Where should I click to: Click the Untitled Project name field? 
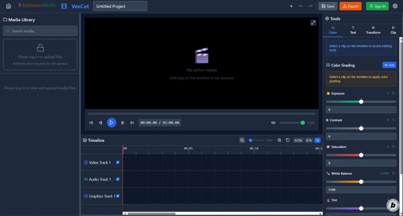120,6
